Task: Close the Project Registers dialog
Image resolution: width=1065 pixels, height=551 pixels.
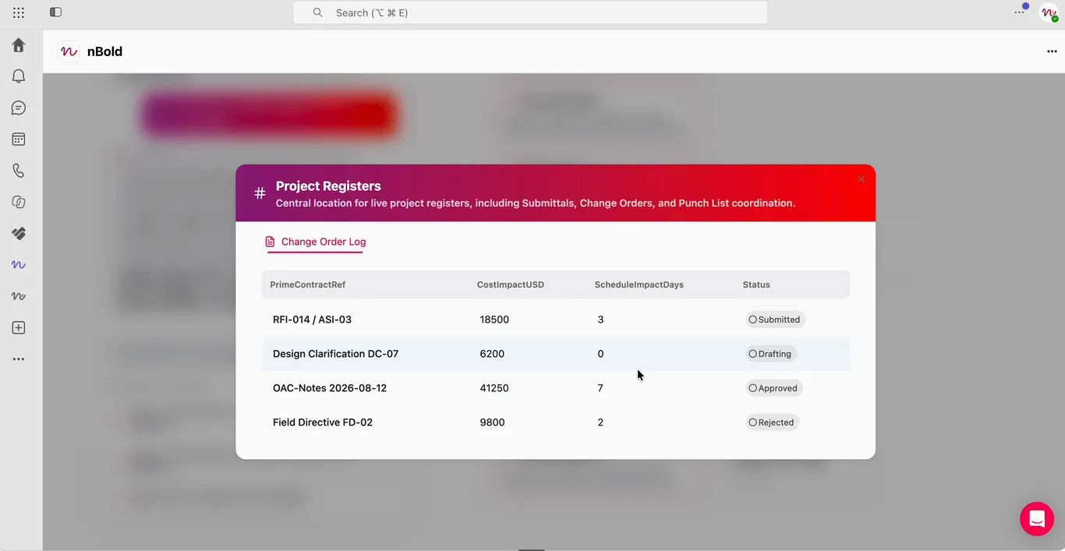Action: tap(861, 179)
